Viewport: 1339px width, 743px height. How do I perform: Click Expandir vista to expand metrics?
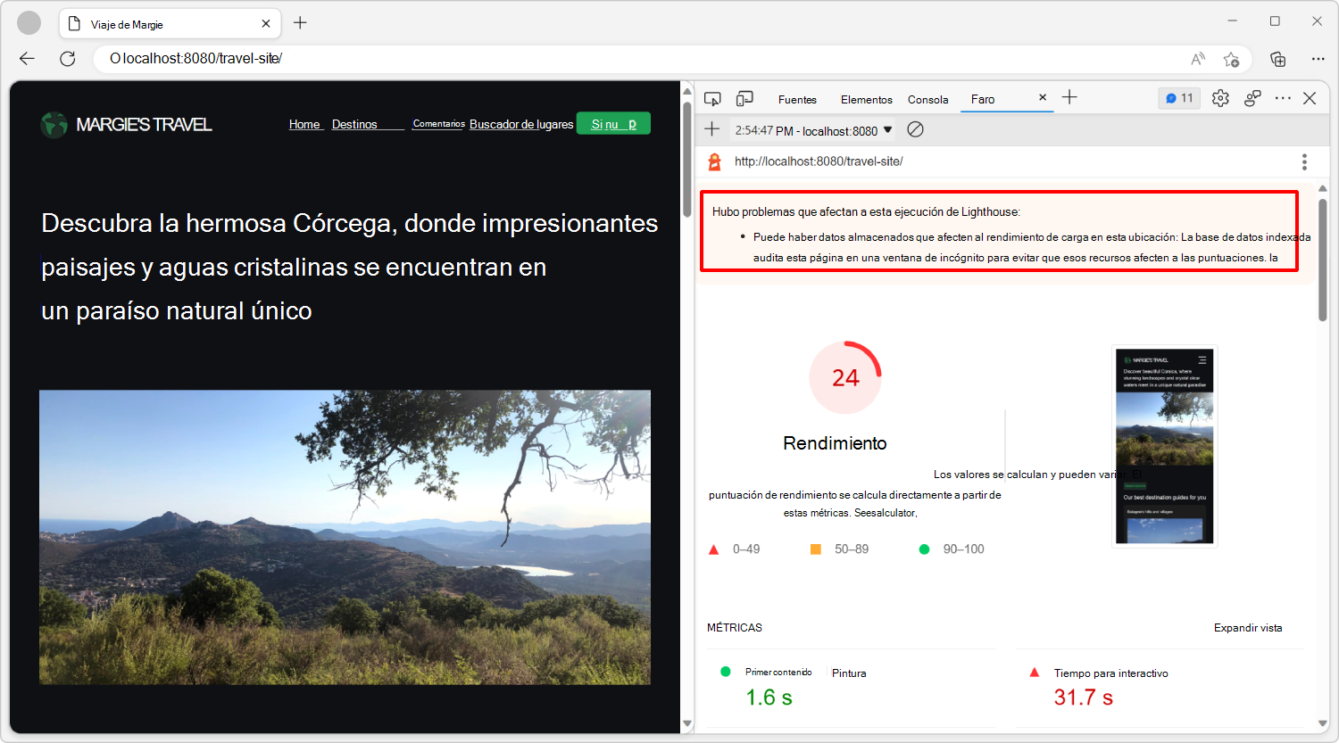coord(1248,627)
